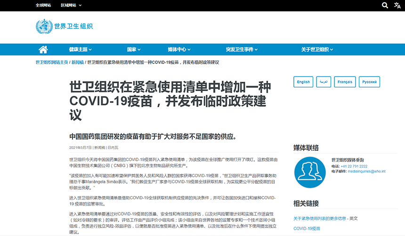Click the phone number +41 22 791 2222

[x=354, y=166]
